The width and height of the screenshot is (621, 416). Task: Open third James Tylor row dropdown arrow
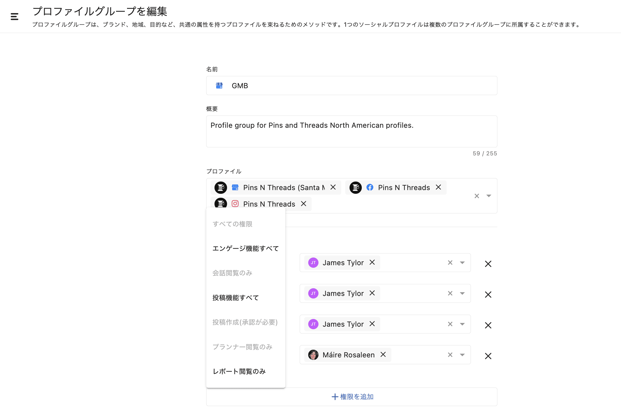[462, 324]
